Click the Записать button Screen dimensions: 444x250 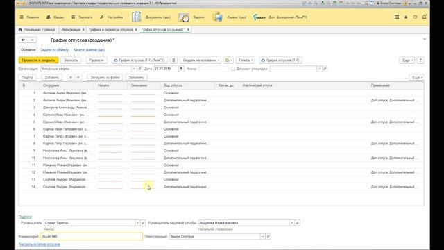[x=71, y=60]
